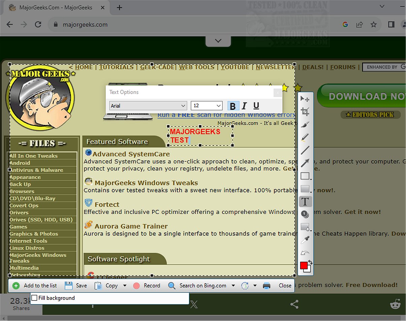Viewport: 406px width, 321px height.
Task: Open Advanced SystemCare link
Action: (x=131, y=154)
